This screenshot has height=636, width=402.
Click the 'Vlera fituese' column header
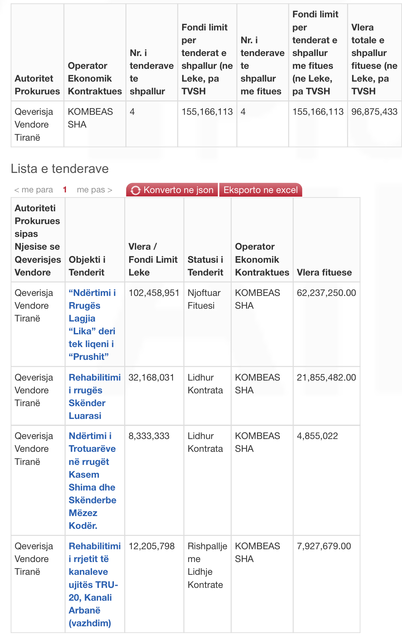[x=324, y=272]
